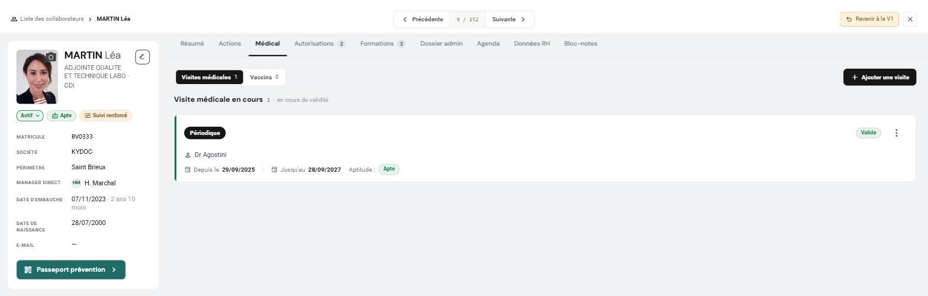928x296 pixels.
Task: Add a visit with Ajouter une visite
Action: [879, 77]
